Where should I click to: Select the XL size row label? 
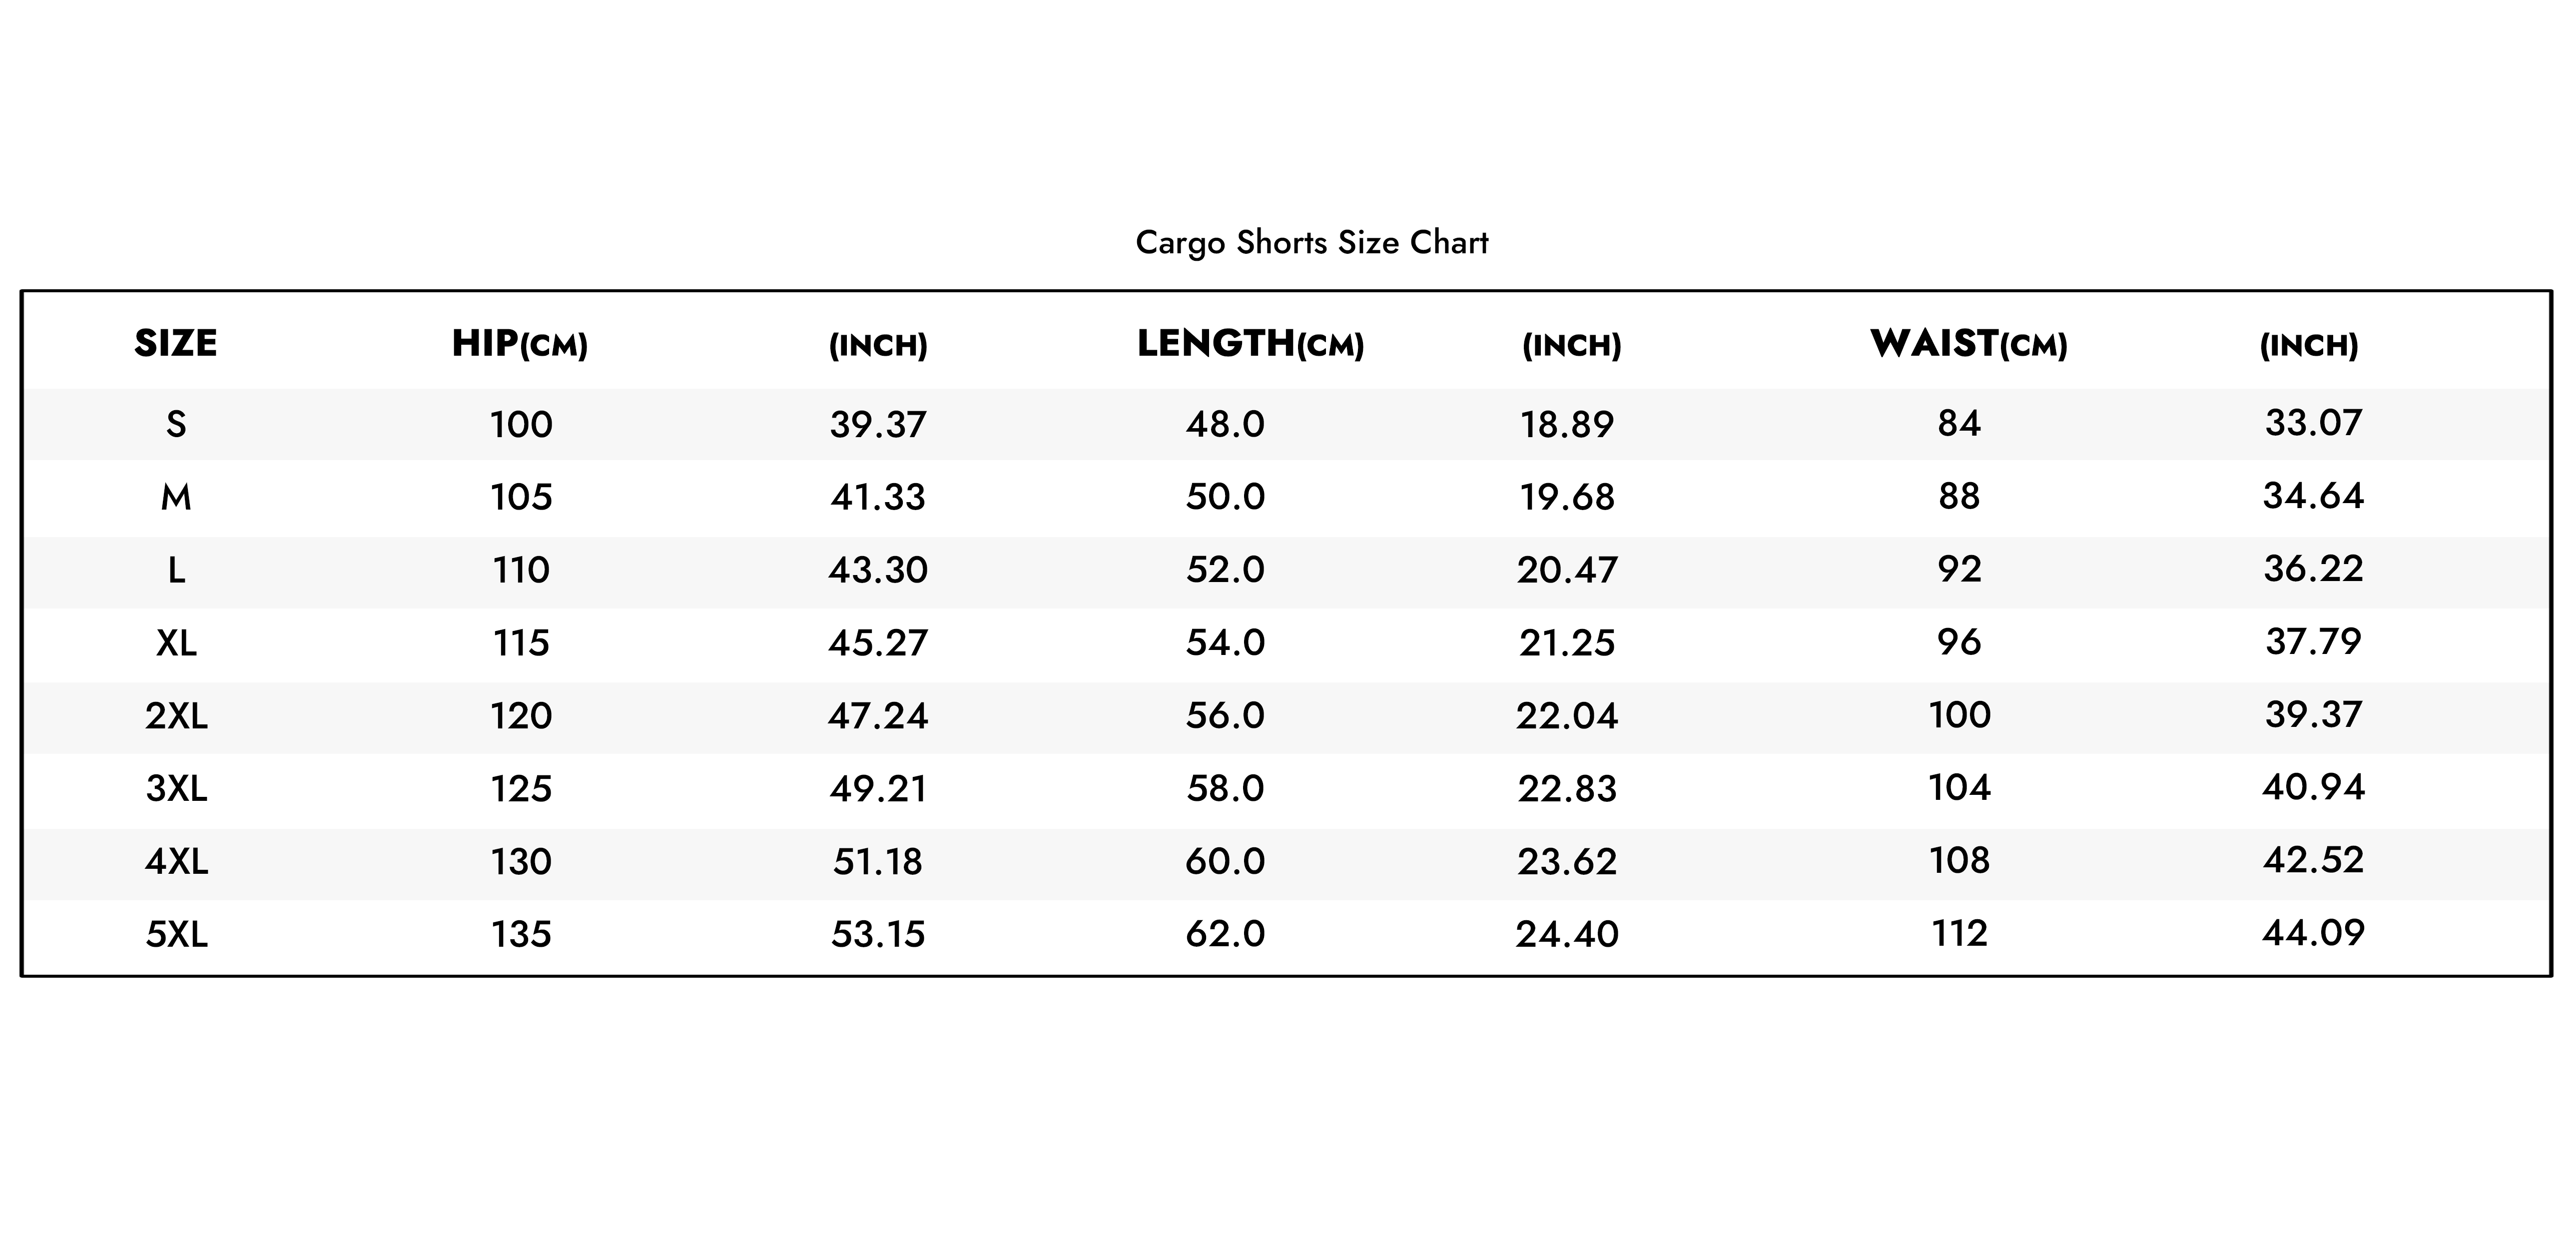176,642
